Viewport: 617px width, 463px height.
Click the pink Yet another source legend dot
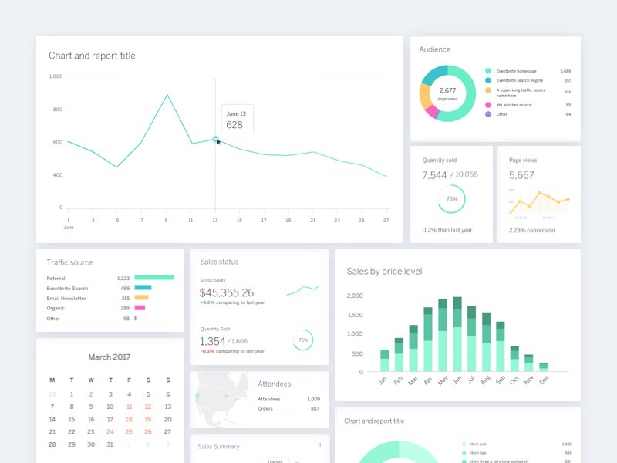(x=488, y=105)
